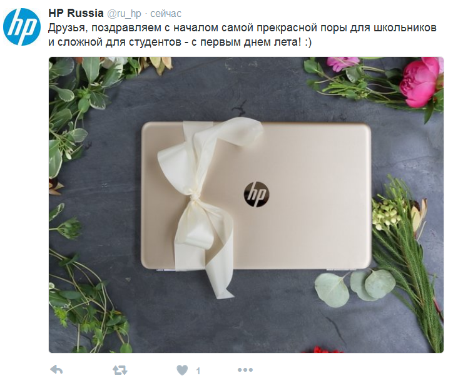
Task: Retweet the HP Russia post
Action: 120,370
